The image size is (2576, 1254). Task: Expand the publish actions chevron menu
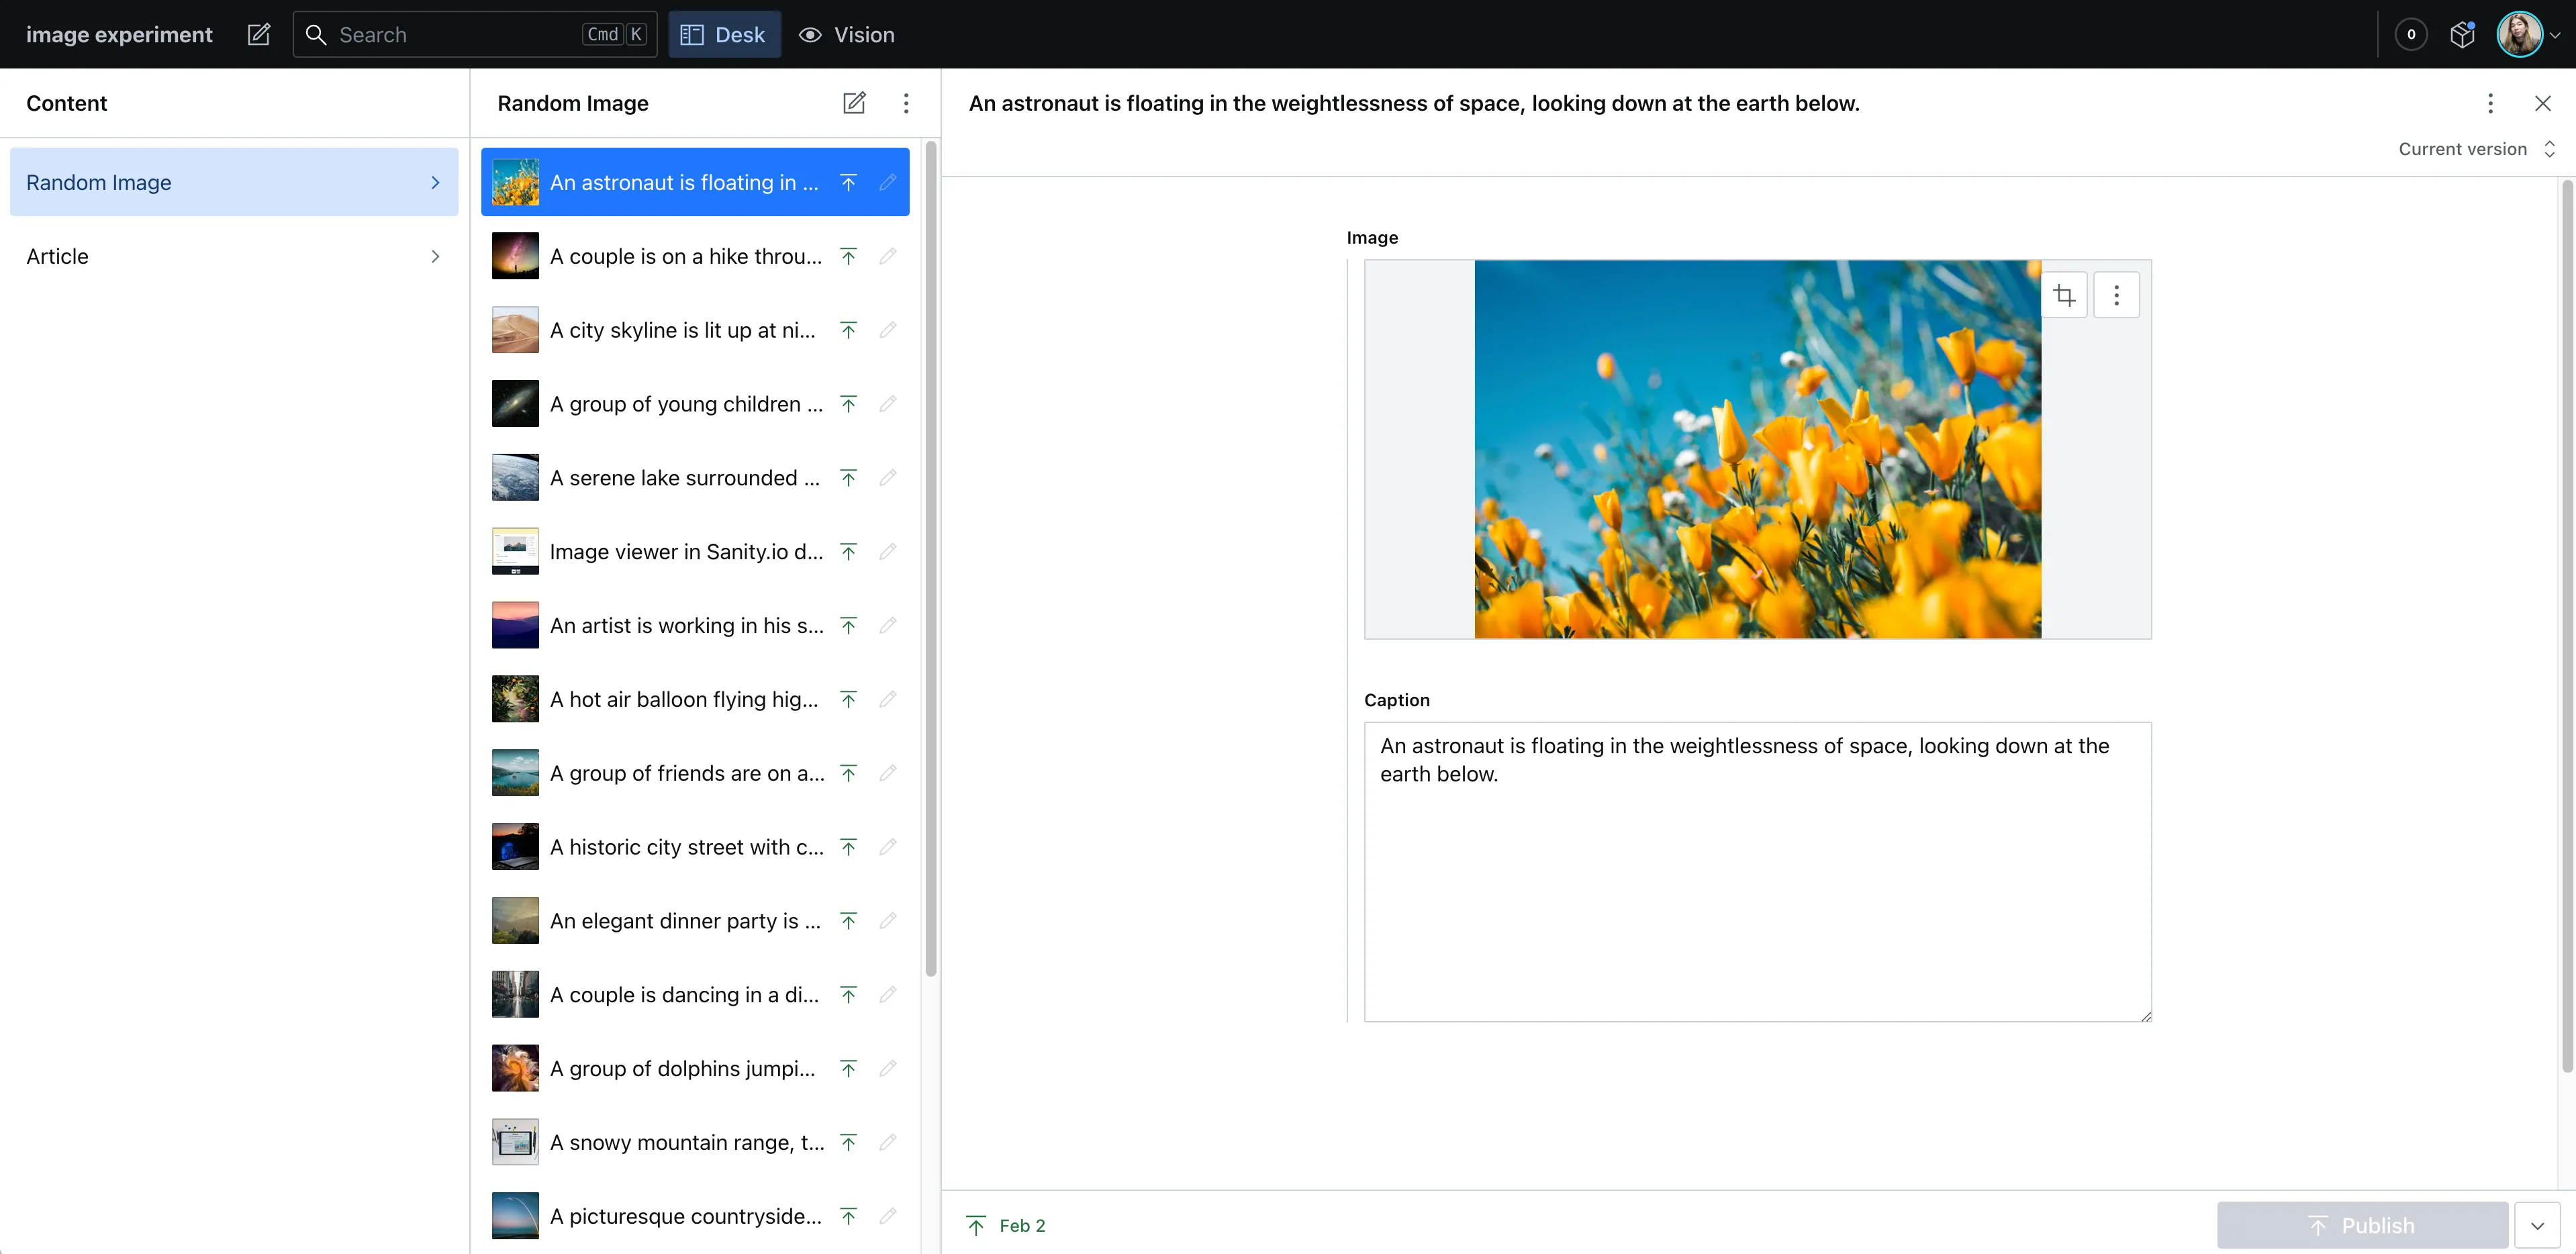click(2538, 1225)
